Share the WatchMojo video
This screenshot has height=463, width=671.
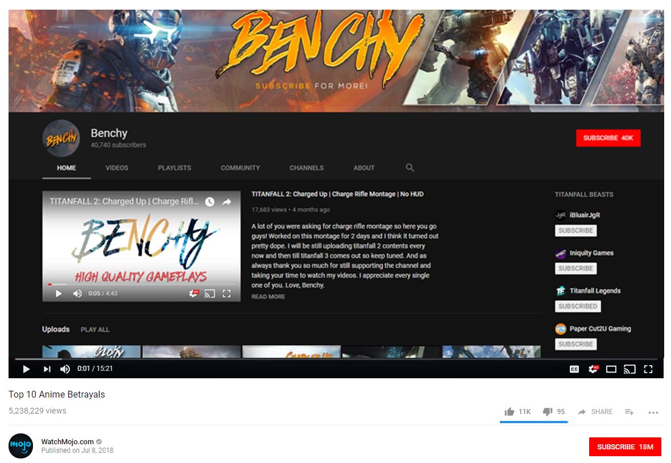tap(595, 412)
